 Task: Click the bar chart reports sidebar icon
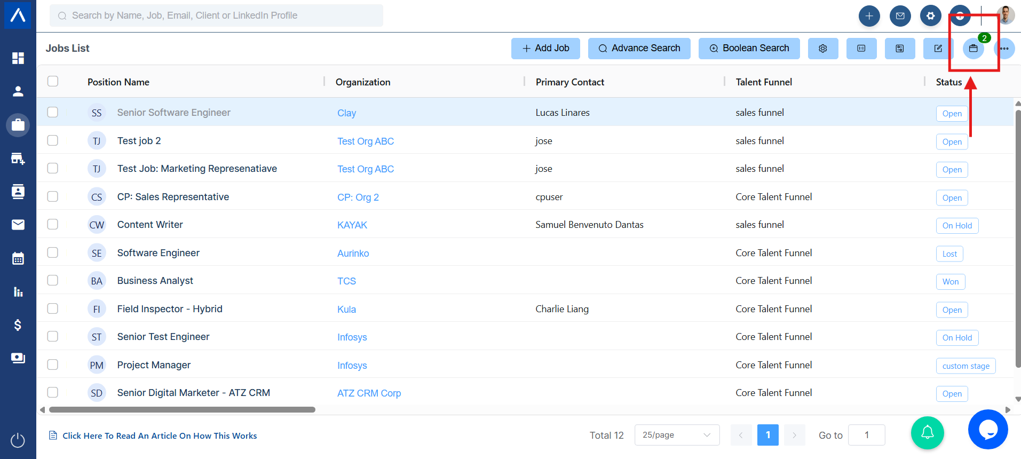click(18, 292)
